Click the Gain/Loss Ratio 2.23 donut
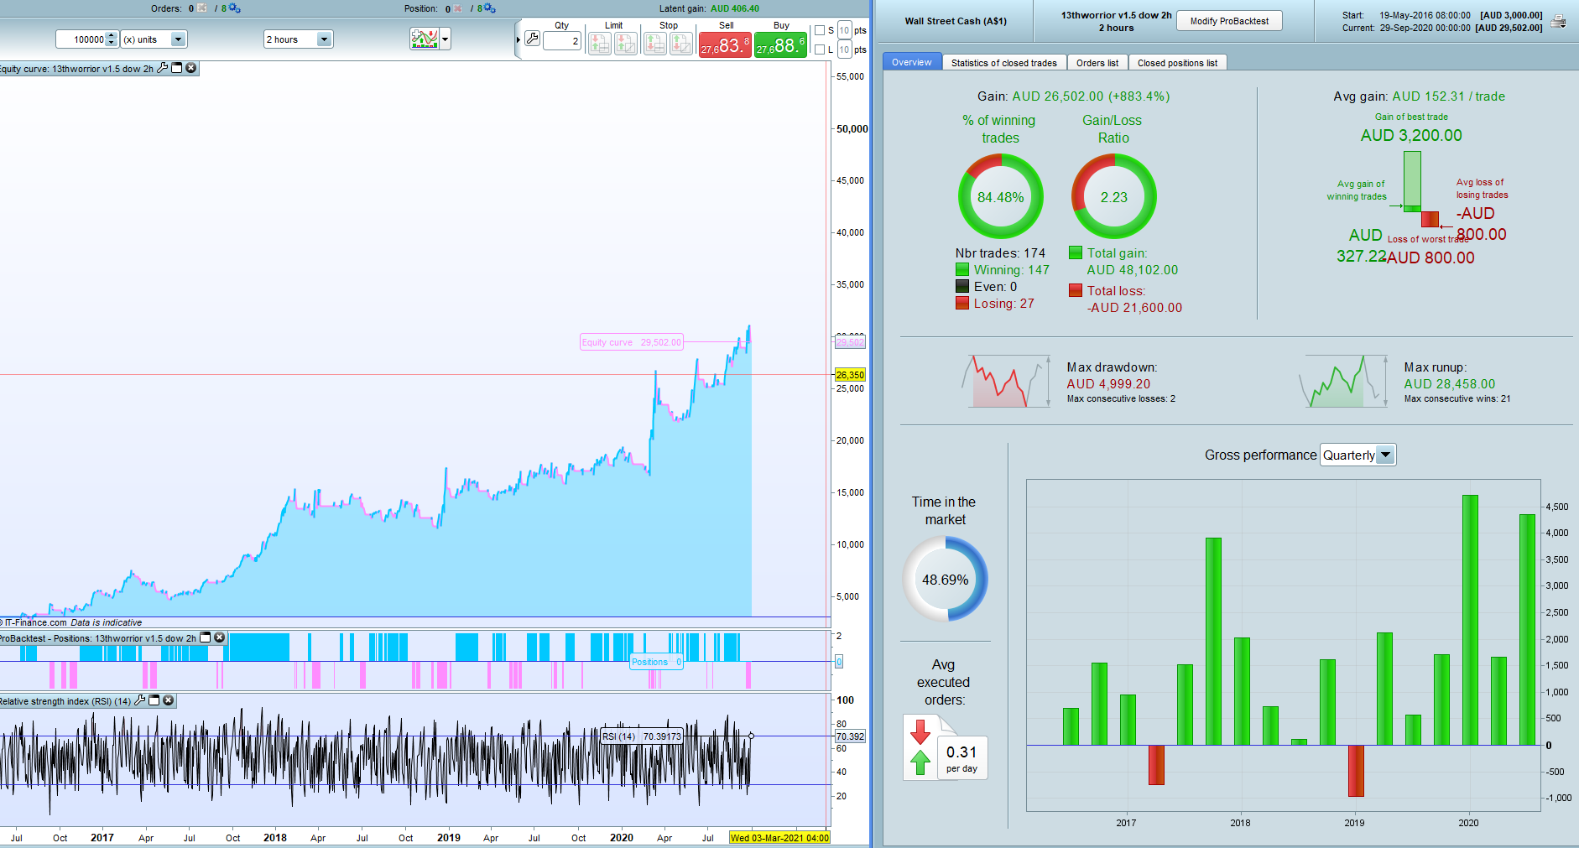1579x848 pixels. 1114,197
